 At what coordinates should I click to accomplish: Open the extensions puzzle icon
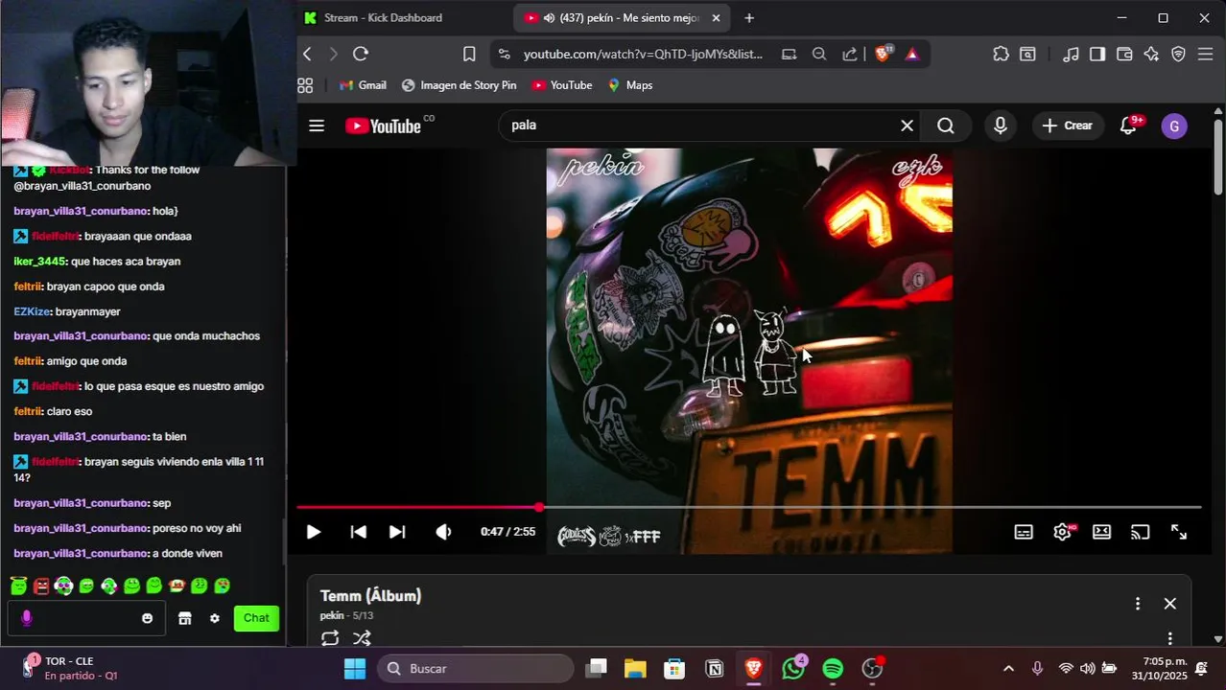(x=1001, y=54)
